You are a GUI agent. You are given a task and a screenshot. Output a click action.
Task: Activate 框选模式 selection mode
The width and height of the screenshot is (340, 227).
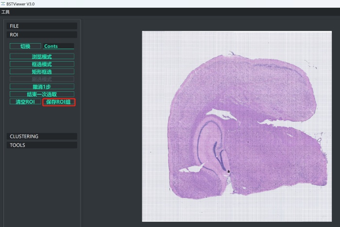click(42, 64)
